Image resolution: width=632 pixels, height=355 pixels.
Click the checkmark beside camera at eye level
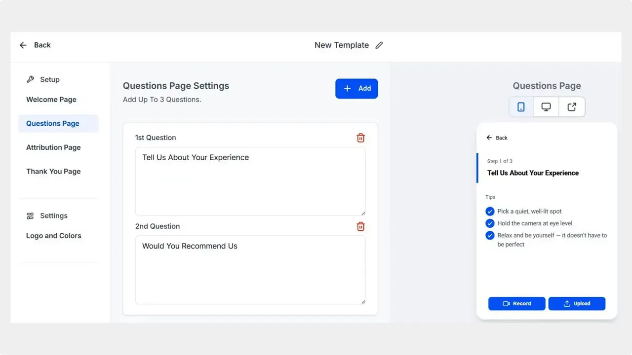pos(490,223)
